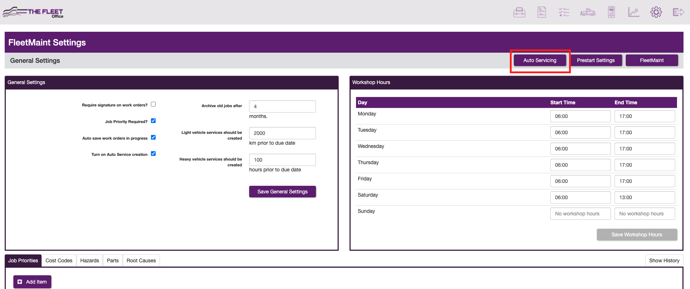The width and height of the screenshot is (690, 289).
Task: Open the Parts tab
Action: [113, 260]
